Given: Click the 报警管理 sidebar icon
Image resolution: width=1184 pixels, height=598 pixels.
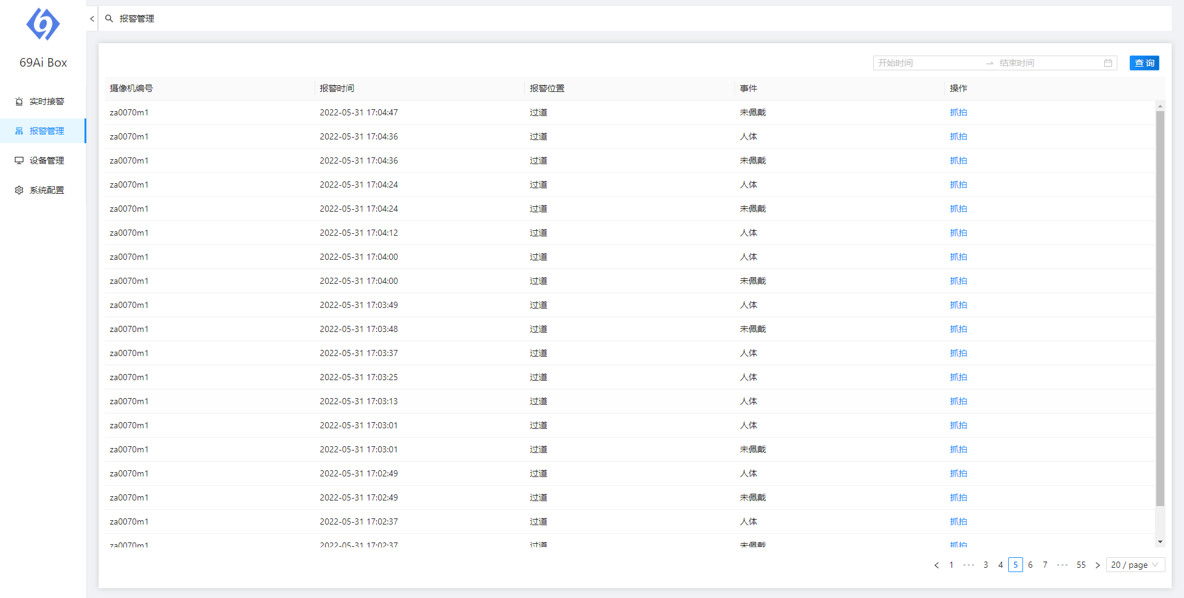Looking at the screenshot, I should (19, 131).
